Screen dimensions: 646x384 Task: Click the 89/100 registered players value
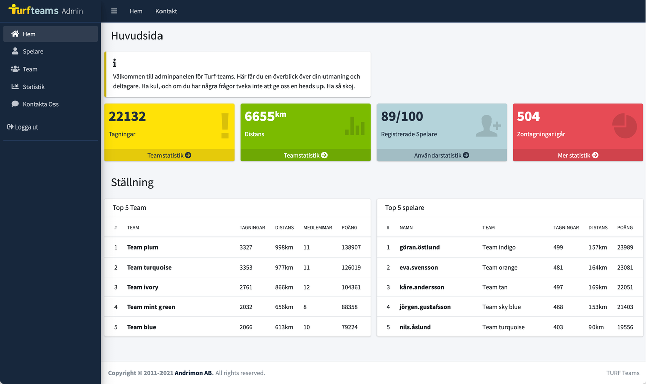coord(402,116)
